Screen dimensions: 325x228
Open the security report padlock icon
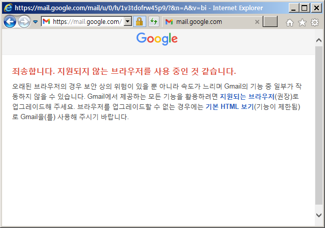click(x=139, y=21)
